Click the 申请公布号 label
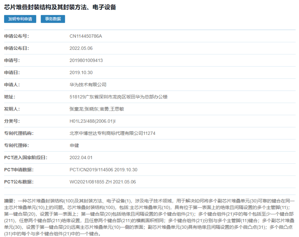 coord(17,36)
